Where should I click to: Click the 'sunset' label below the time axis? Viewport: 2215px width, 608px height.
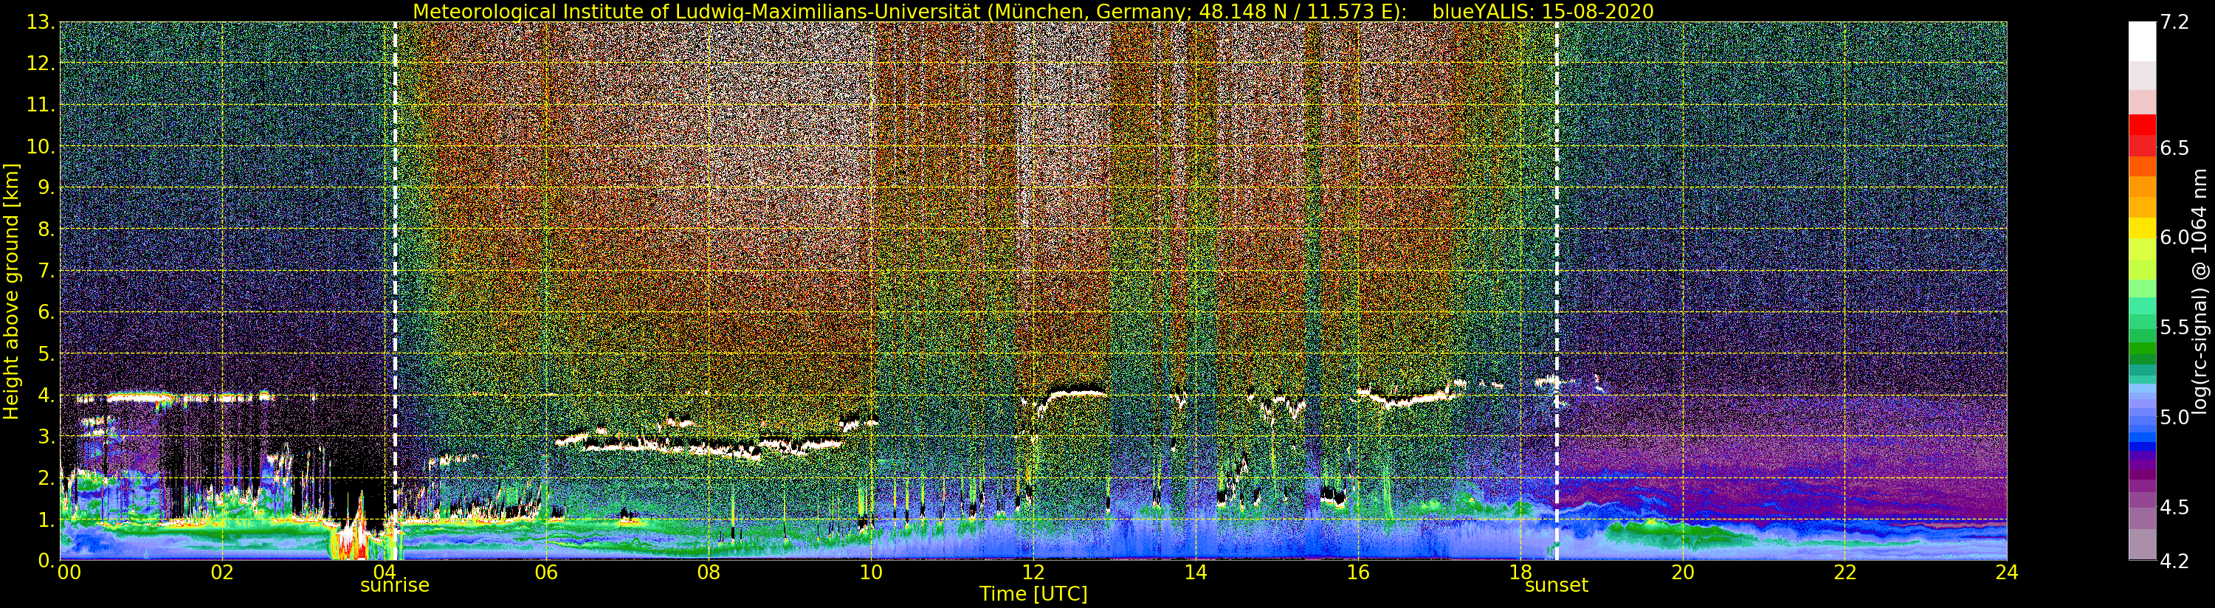(1557, 586)
